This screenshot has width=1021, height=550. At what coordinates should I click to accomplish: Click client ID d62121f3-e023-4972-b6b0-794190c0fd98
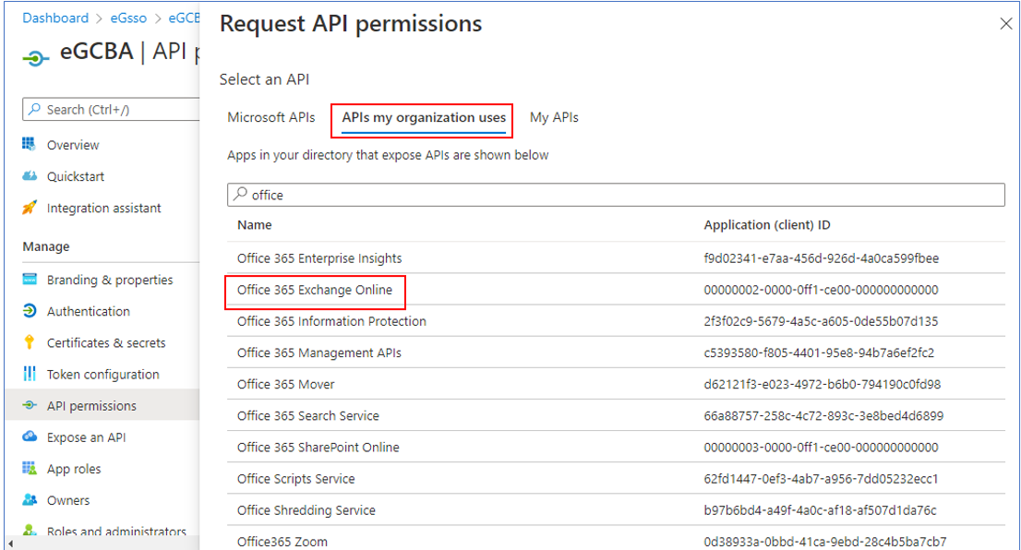click(x=823, y=384)
